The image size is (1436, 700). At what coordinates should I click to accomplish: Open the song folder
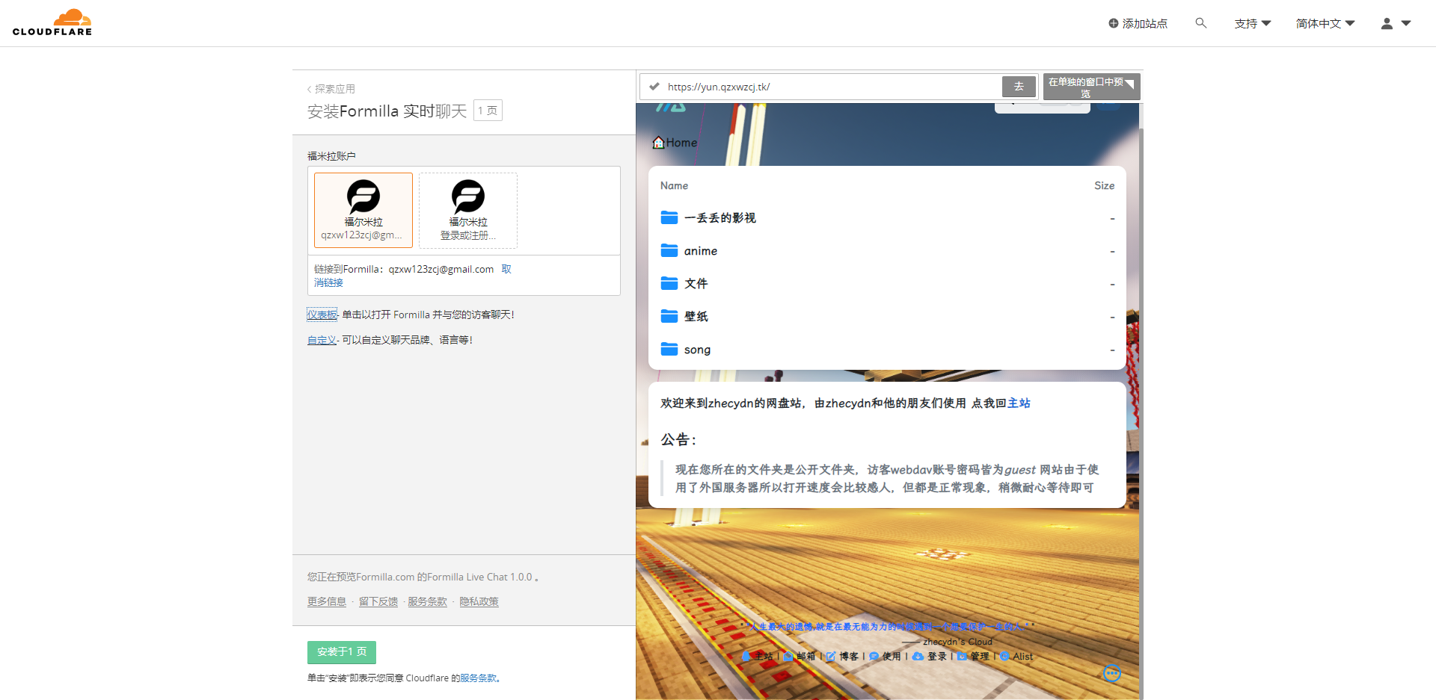tap(697, 350)
